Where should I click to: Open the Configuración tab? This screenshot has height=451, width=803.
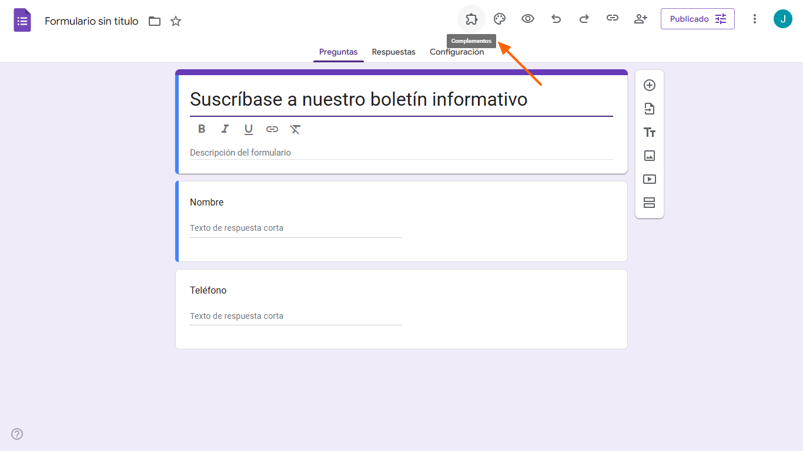coord(457,52)
